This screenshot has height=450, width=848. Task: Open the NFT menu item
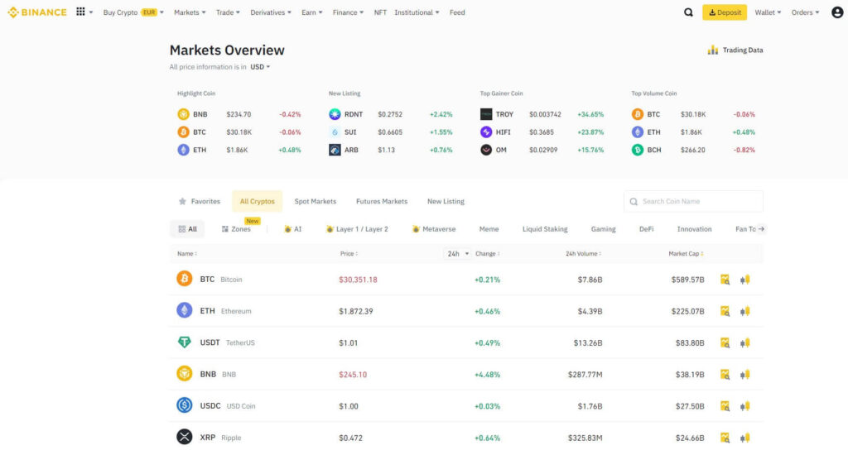[380, 12]
